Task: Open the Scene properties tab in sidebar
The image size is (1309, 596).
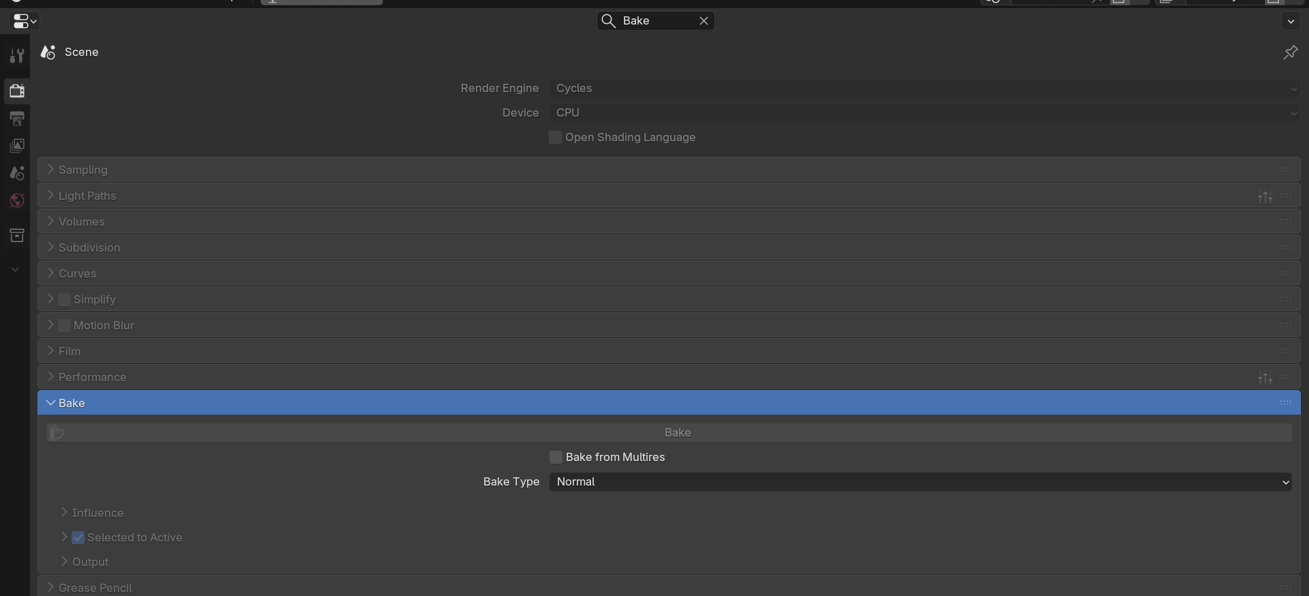Action: click(x=16, y=173)
